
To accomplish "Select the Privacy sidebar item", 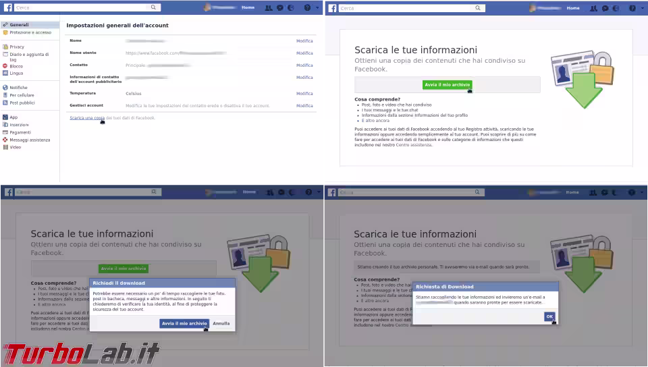I will coord(17,47).
